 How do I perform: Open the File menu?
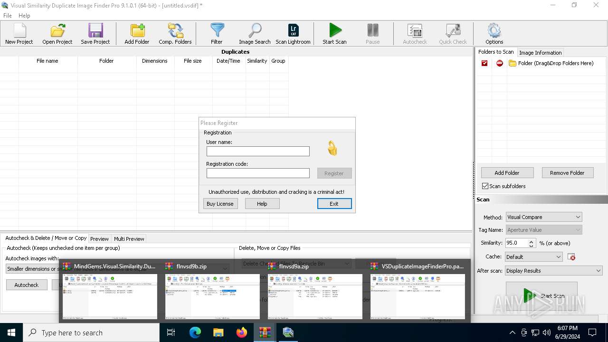click(8, 16)
